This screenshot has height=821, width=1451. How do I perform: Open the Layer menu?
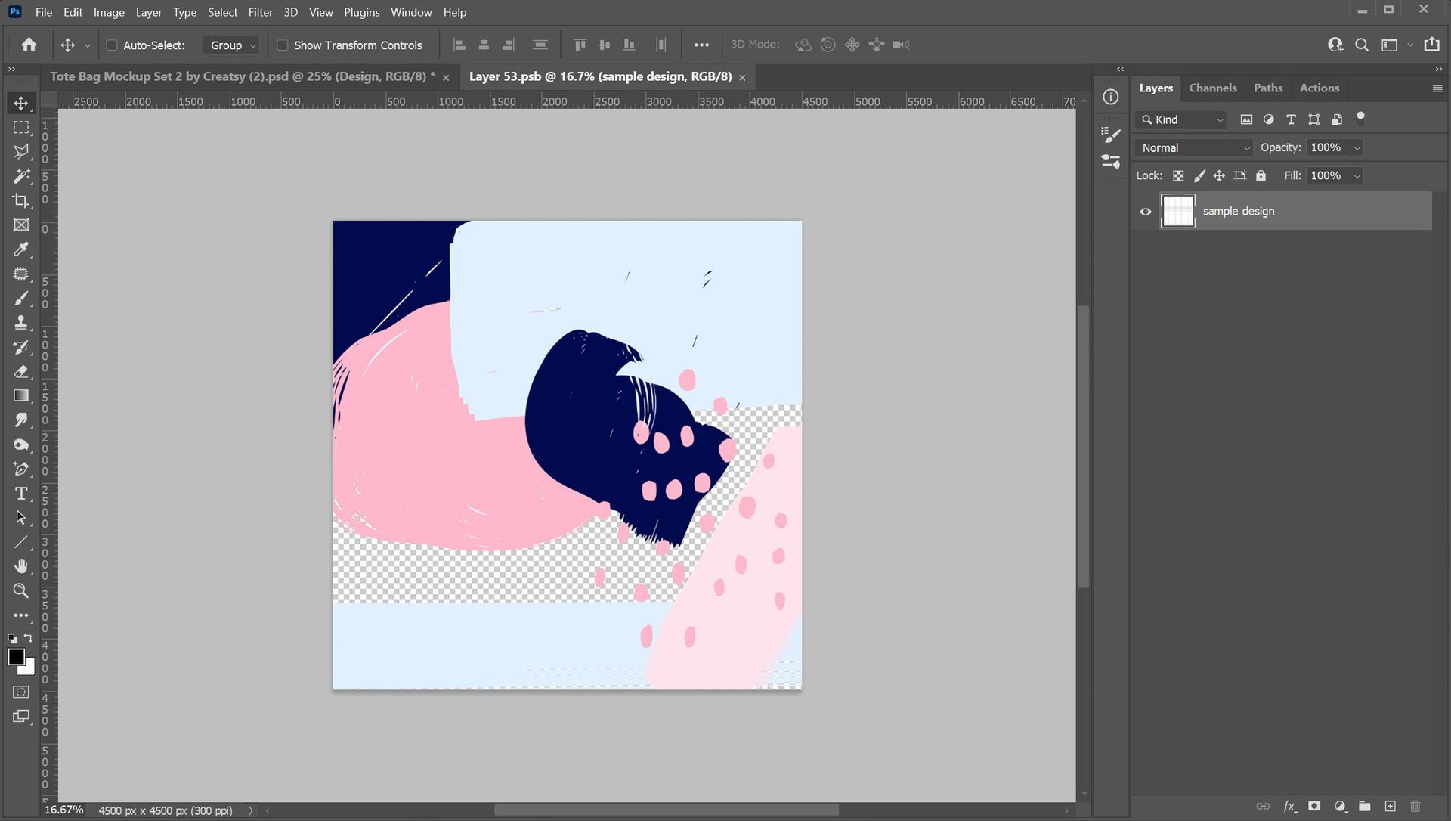tap(149, 12)
